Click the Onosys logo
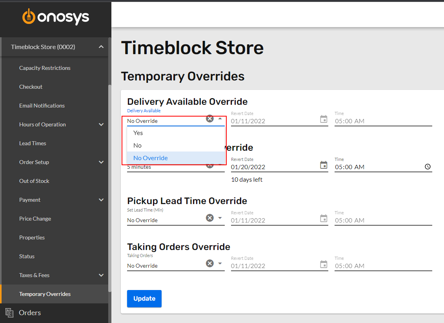This screenshot has width=444, height=323. [56, 17]
